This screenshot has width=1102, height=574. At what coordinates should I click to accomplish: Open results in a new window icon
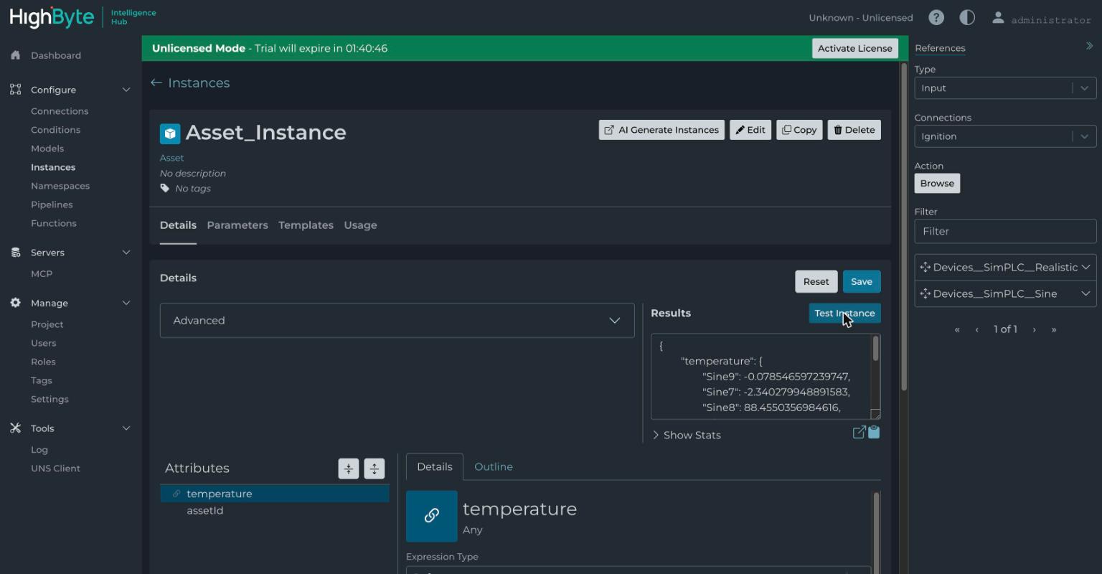point(859,432)
